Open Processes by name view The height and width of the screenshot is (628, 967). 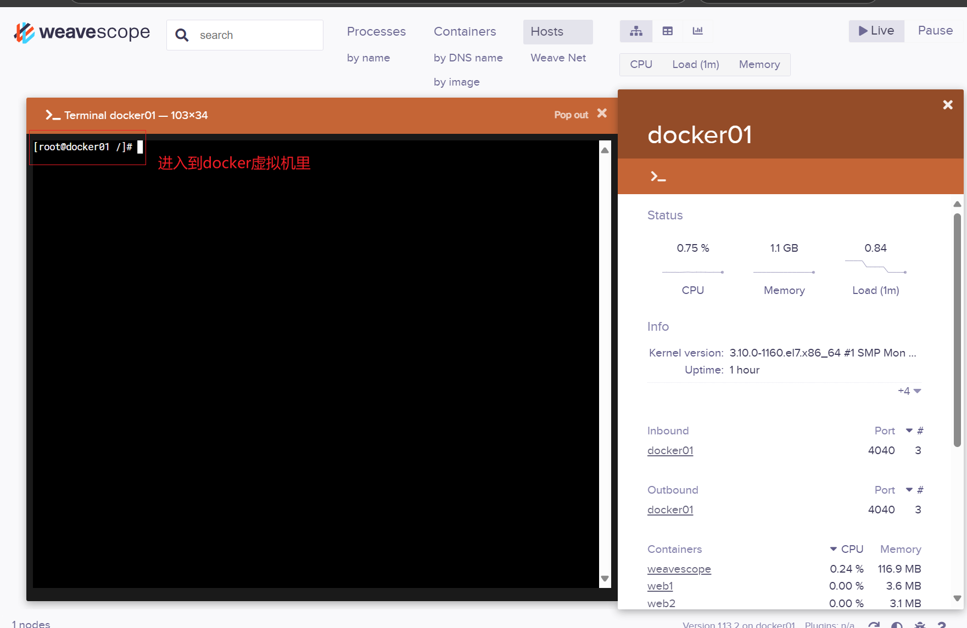[x=368, y=58]
